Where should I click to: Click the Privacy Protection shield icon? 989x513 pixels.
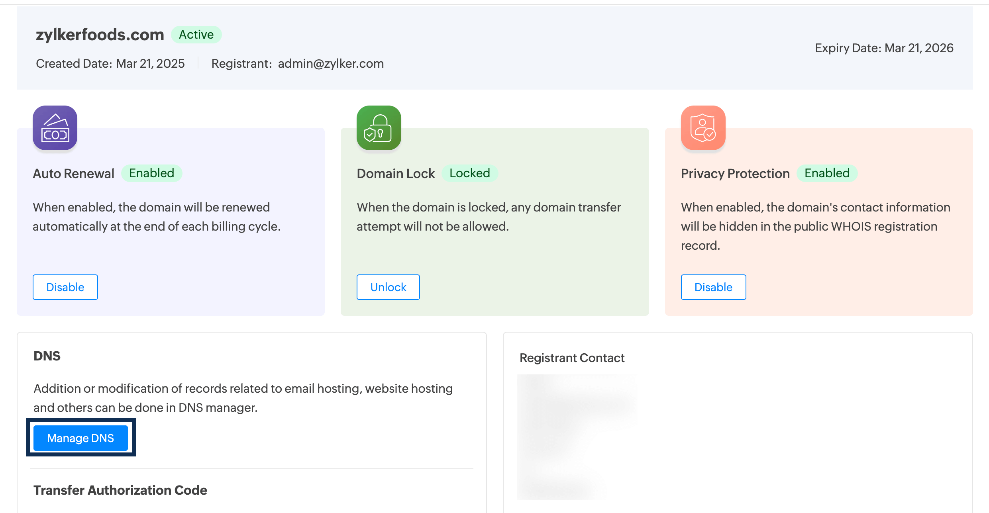pyautogui.click(x=703, y=128)
